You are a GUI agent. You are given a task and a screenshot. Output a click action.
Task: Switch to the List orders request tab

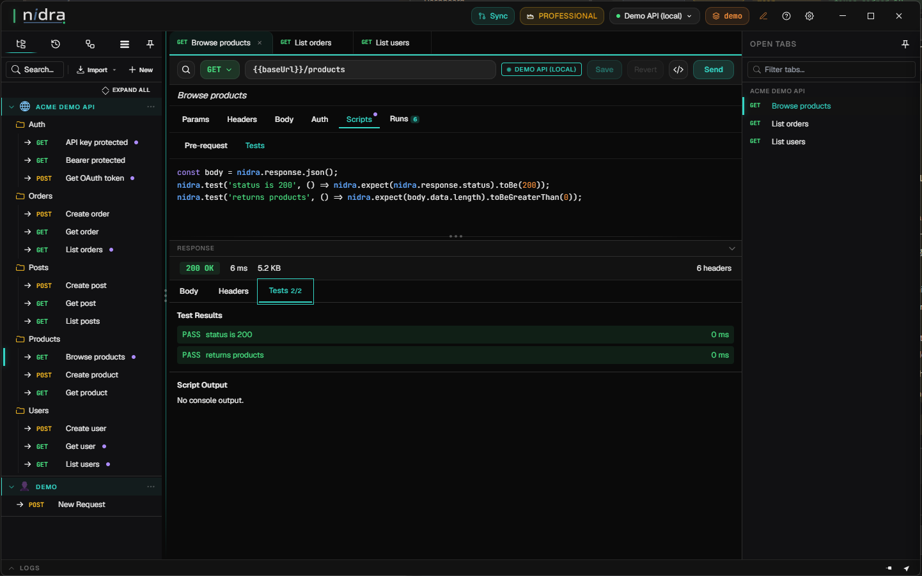coord(313,43)
